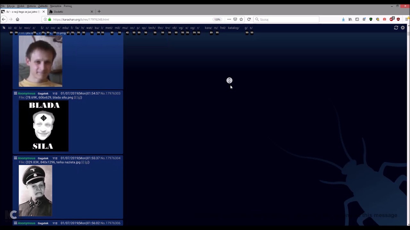Image resolution: width=410 pixels, height=230 pixels.
Task: Open the Narzędzia menu
Action: 56,6
